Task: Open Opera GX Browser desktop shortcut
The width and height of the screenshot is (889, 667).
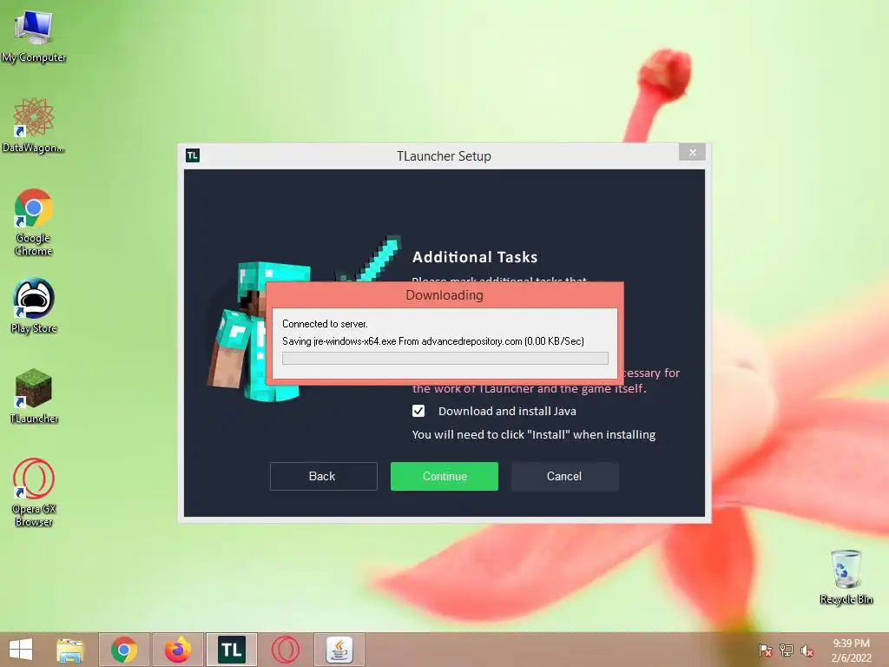Action: (34, 492)
